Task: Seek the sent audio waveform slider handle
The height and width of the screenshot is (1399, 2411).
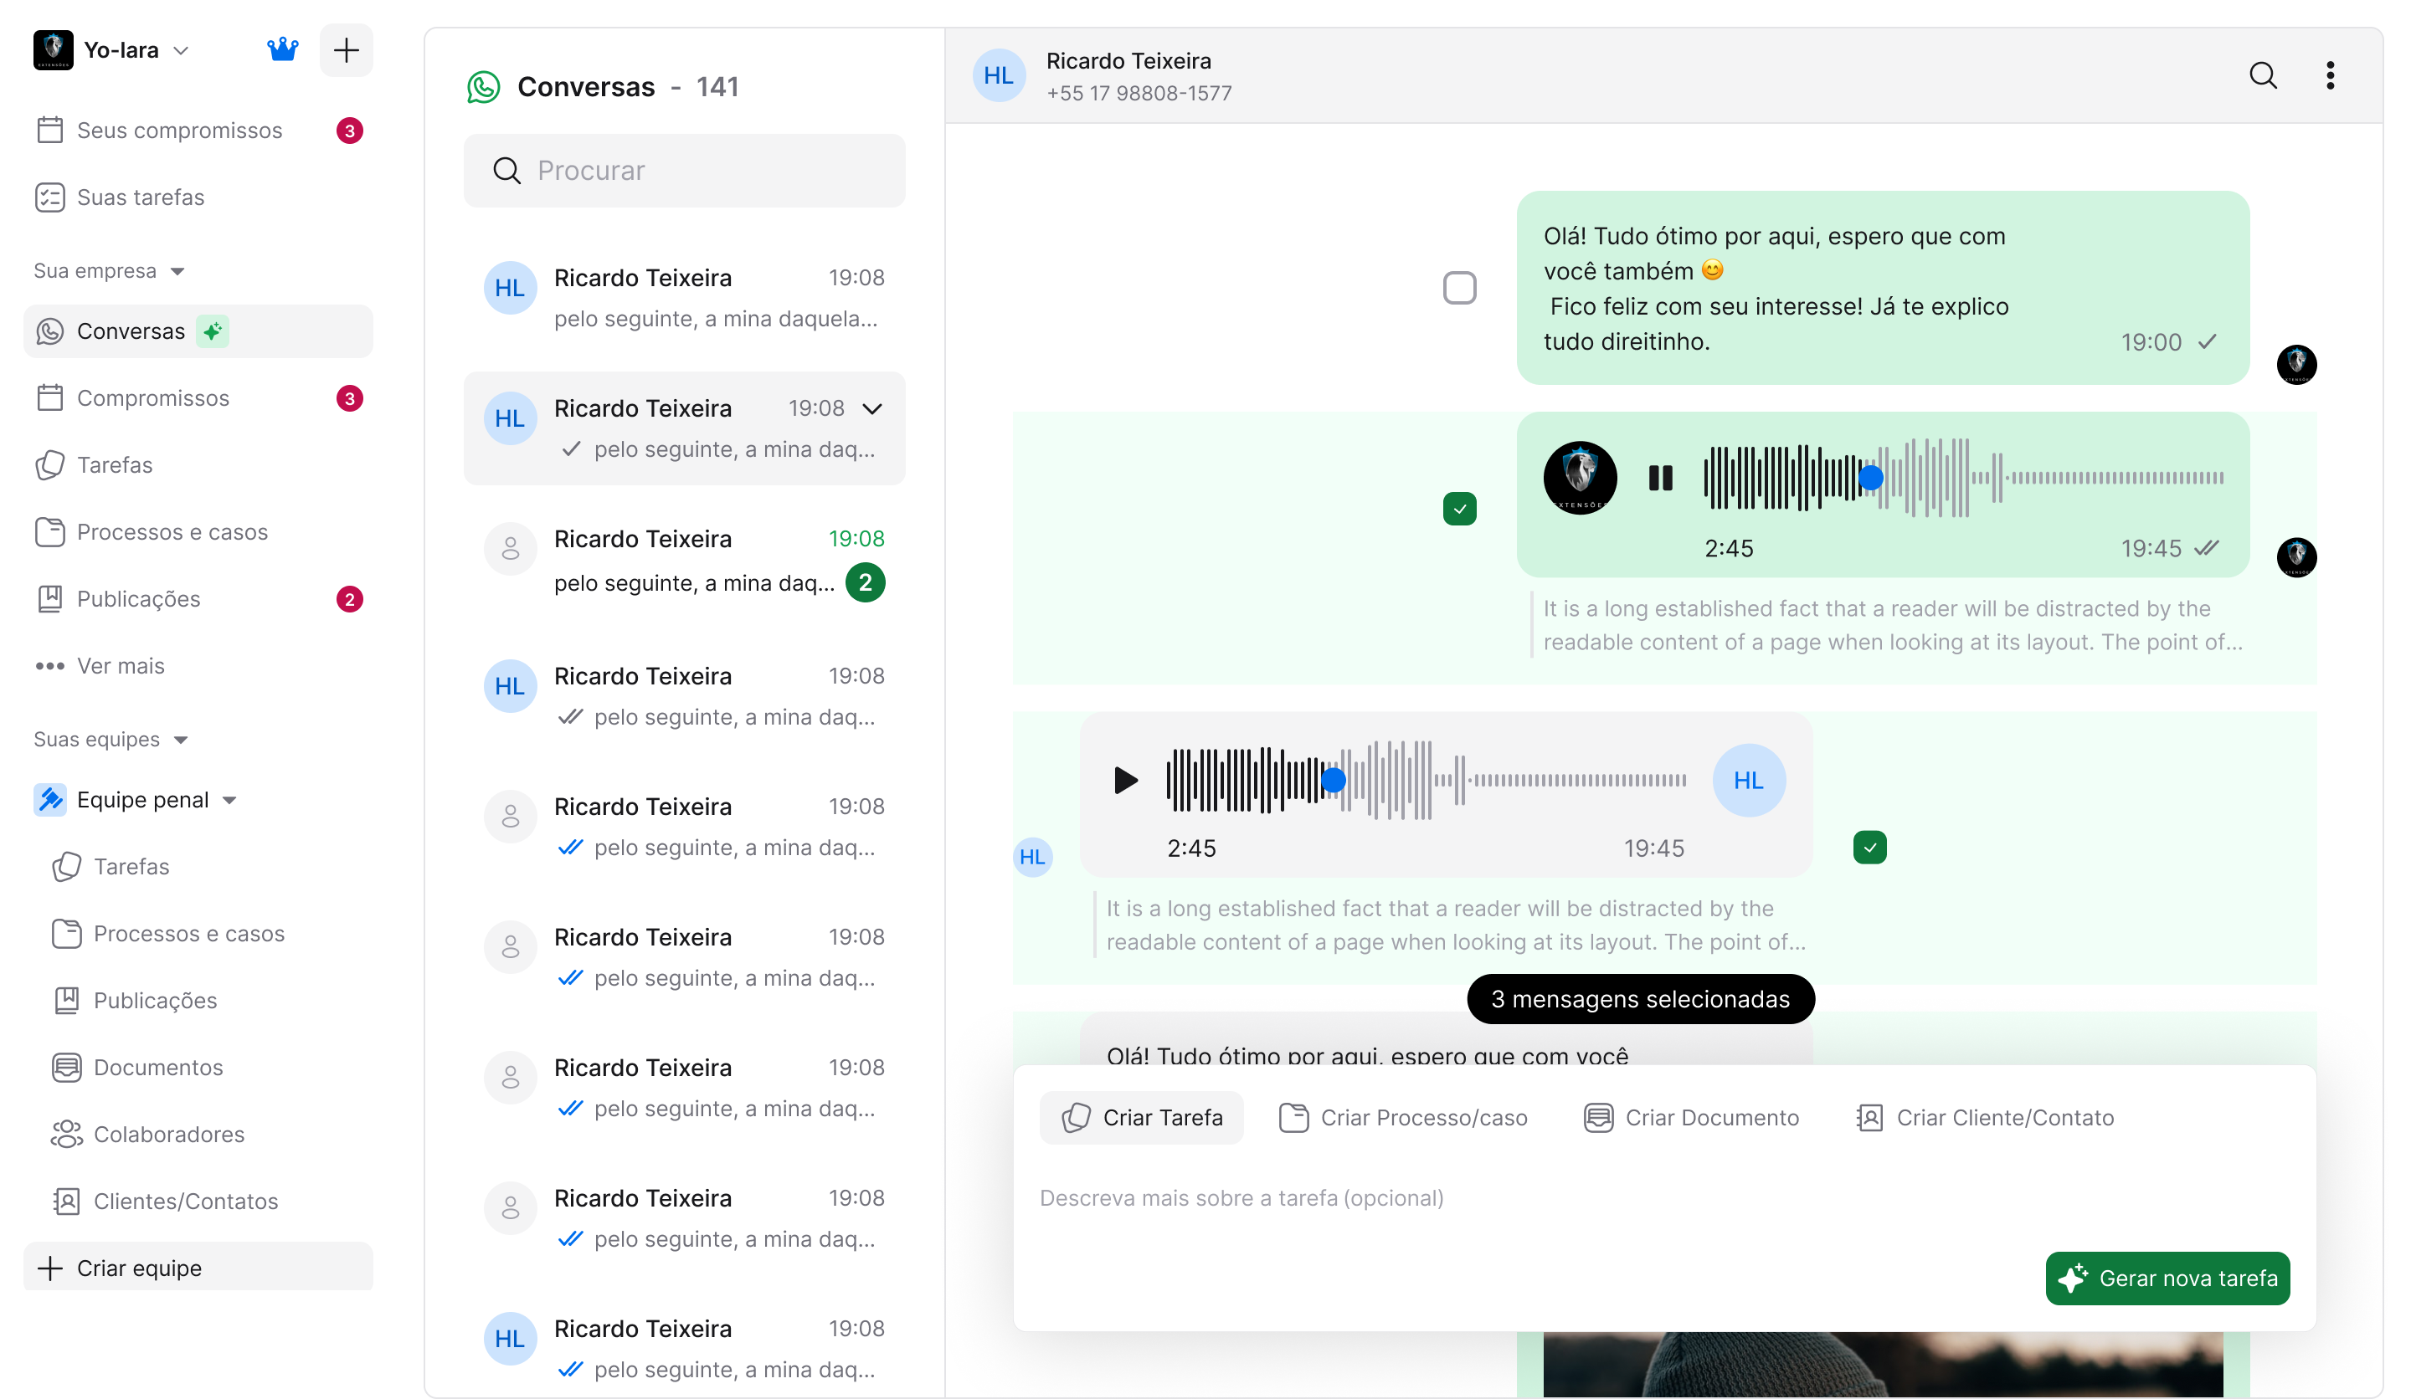Action: 1870,477
